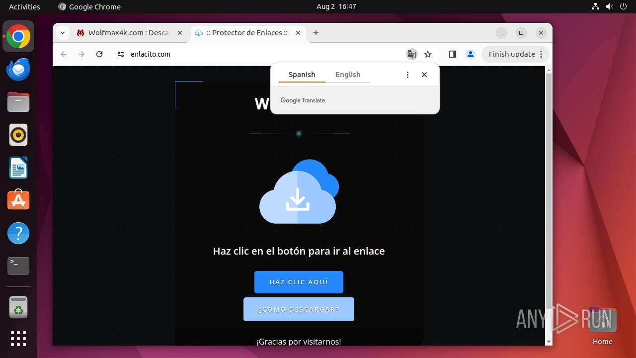The image size is (636, 358).
Task: Open the Files manager from the dock
Action: (18, 102)
